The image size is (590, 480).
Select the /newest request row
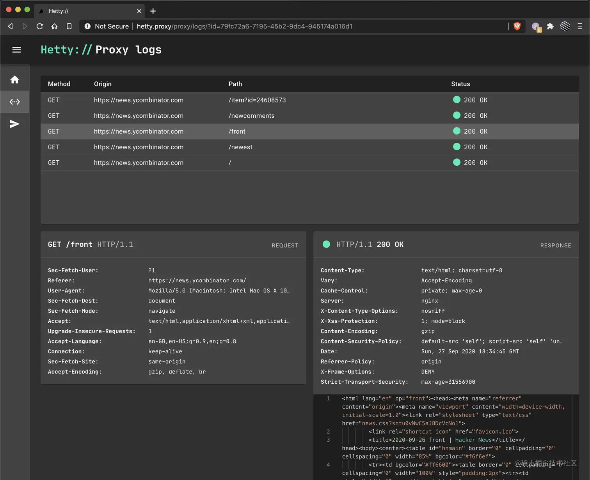coord(309,147)
